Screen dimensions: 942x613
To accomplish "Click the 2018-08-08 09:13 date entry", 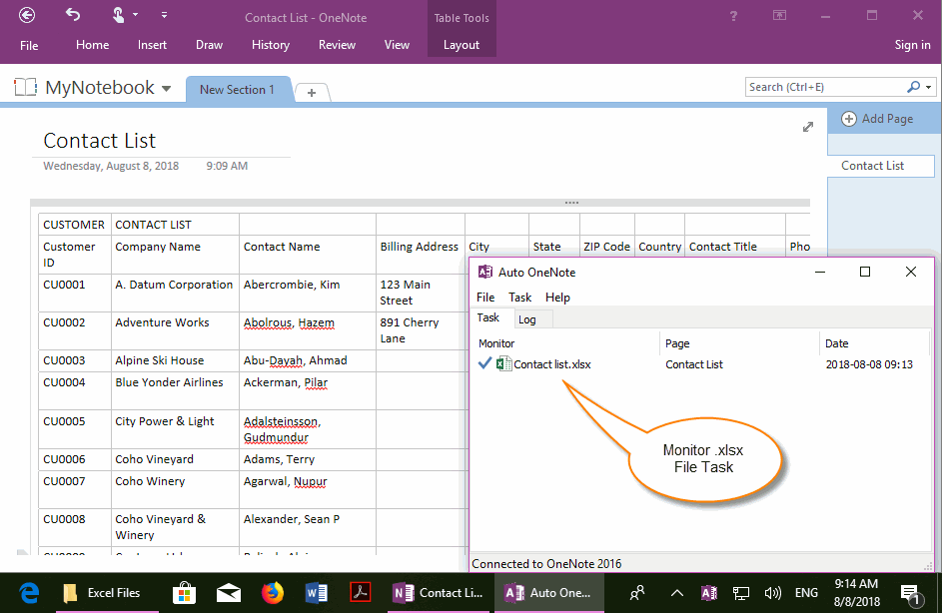I will 869,364.
